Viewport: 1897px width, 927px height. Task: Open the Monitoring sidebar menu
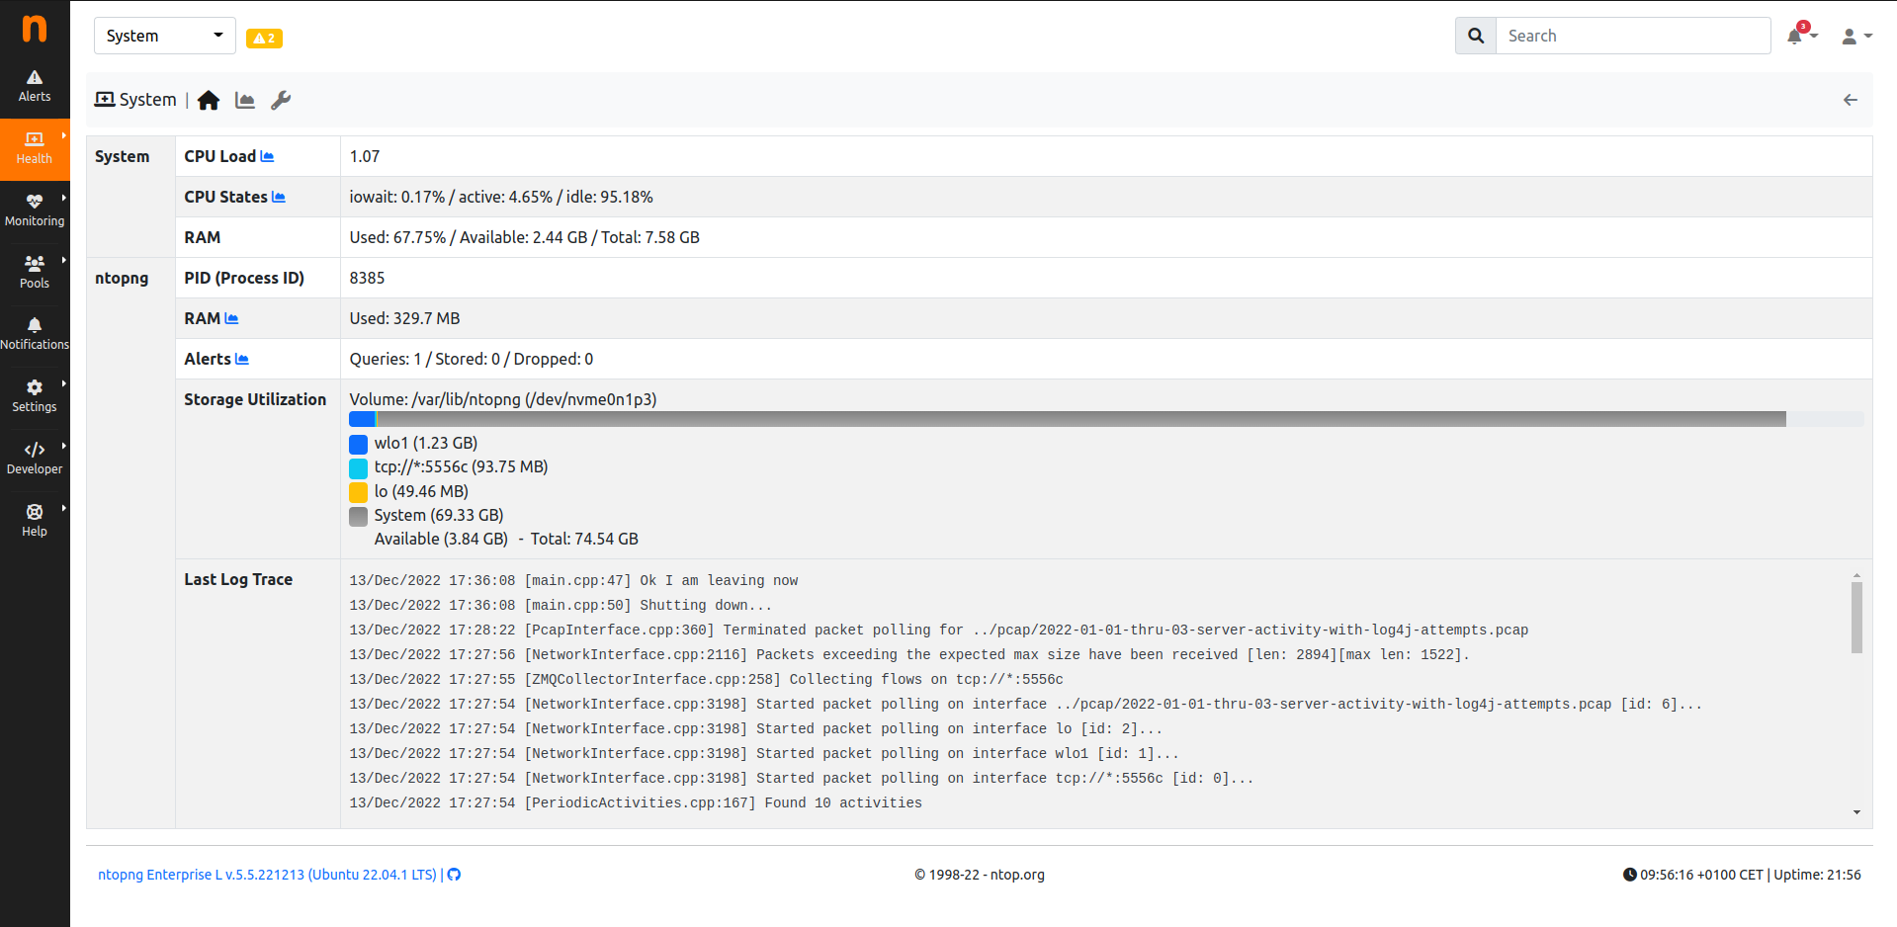(35, 211)
